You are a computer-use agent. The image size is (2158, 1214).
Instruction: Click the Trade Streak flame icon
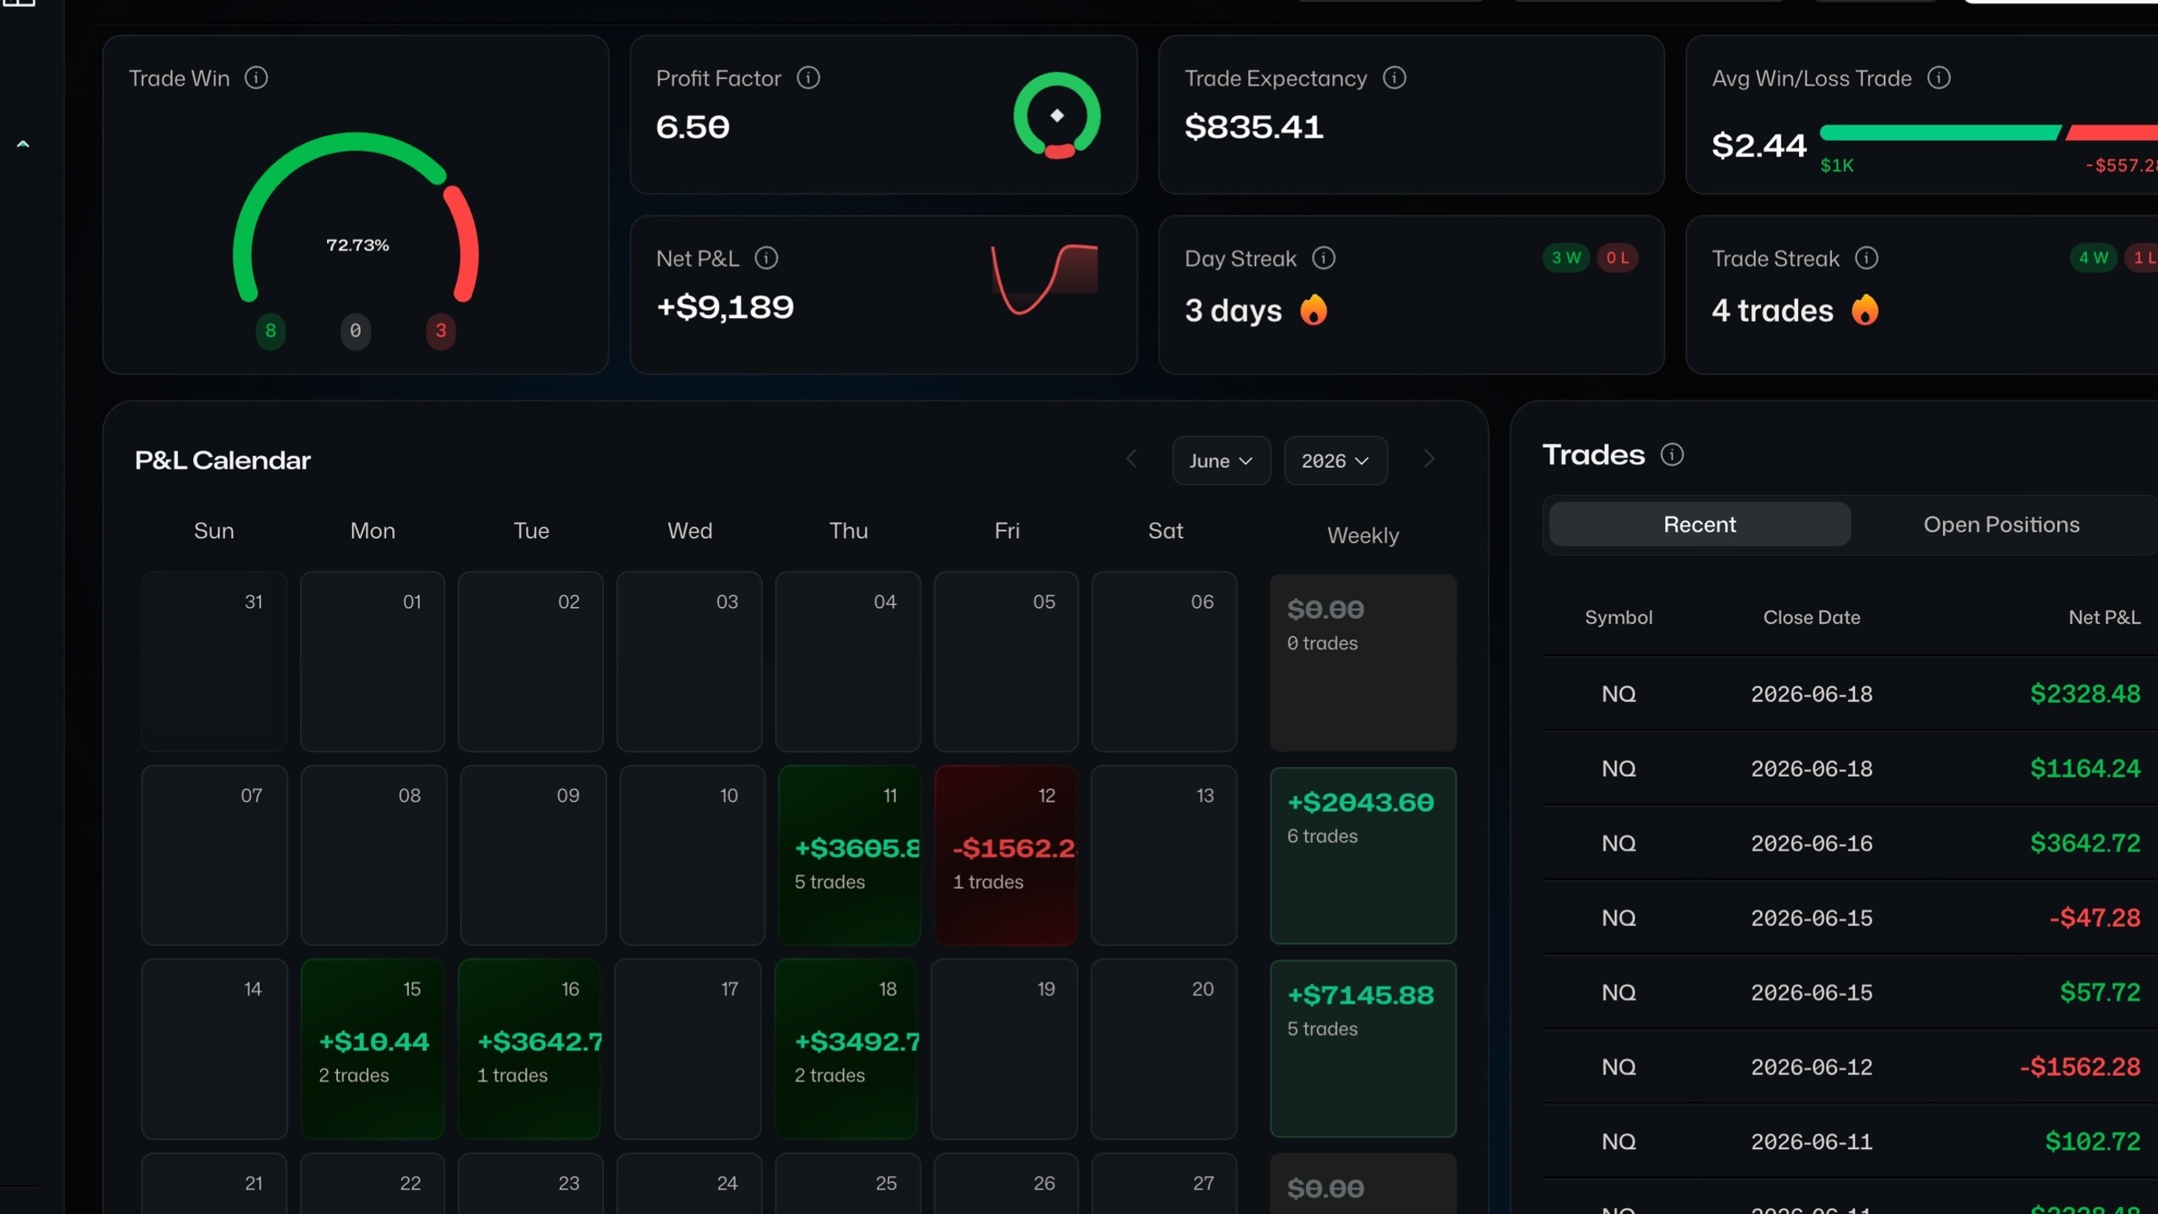point(1865,310)
